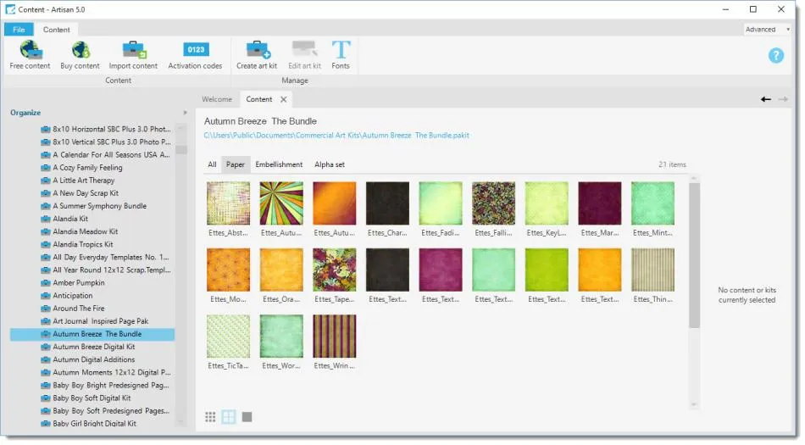The height and width of the screenshot is (445, 805).
Task: Go forward with the right arrow
Action: [x=783, y=99]
